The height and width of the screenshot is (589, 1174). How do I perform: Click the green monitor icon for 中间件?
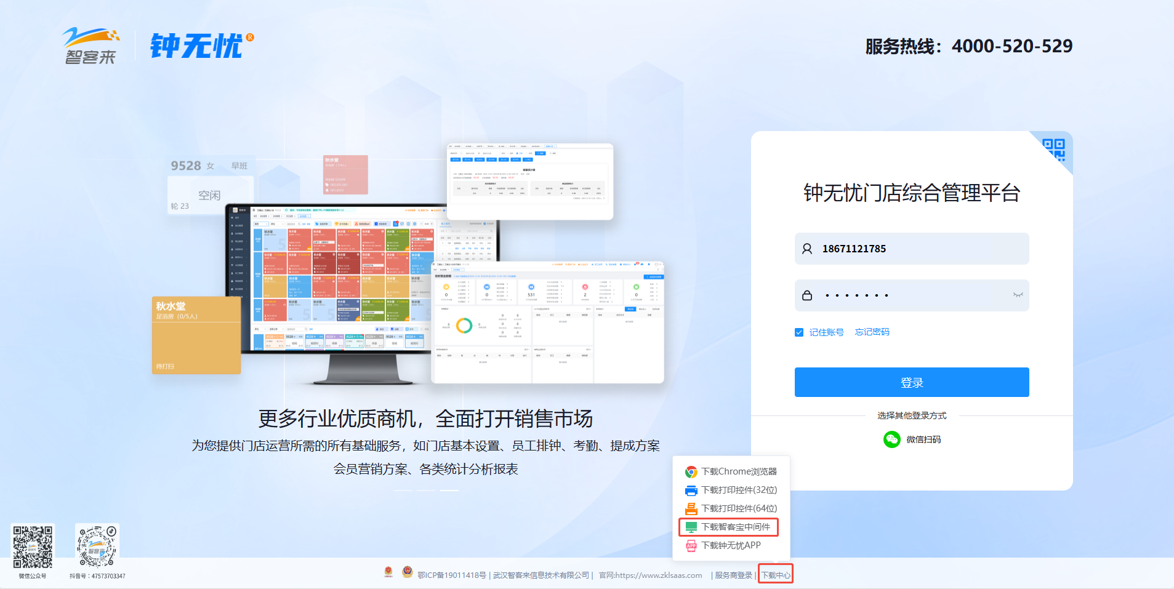pos(691,527)
